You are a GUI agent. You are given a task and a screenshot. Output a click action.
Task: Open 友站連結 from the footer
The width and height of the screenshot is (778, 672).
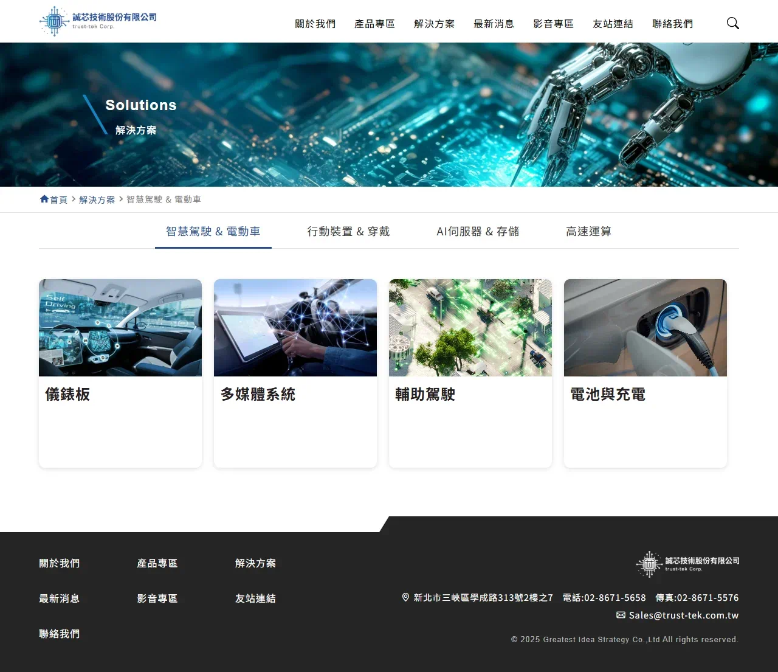pos(255,598)
